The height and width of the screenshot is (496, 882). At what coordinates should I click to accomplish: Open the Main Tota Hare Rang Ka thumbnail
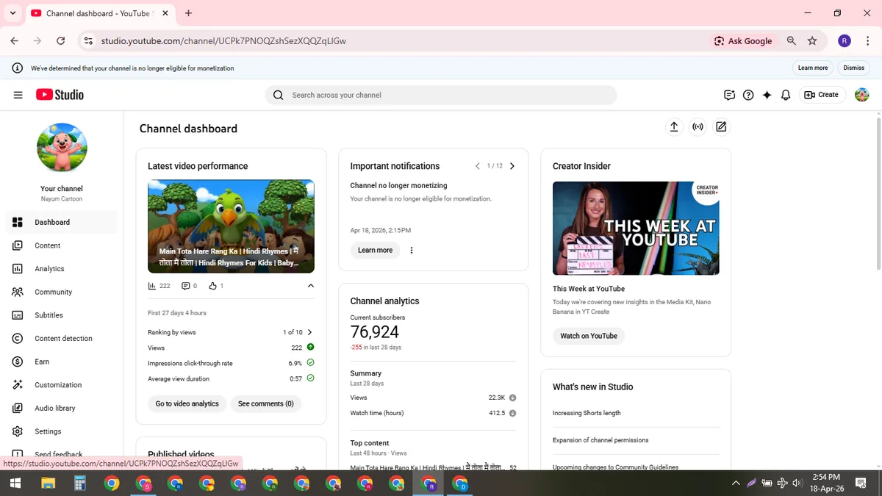(x=231, y=226)
